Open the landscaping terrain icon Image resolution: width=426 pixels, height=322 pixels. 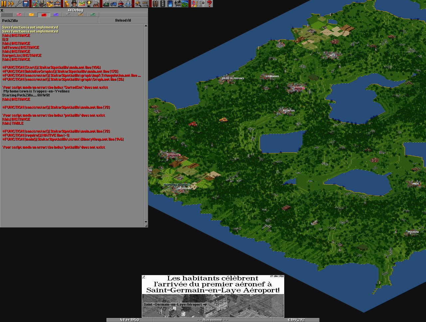click(x=184, y=4)
